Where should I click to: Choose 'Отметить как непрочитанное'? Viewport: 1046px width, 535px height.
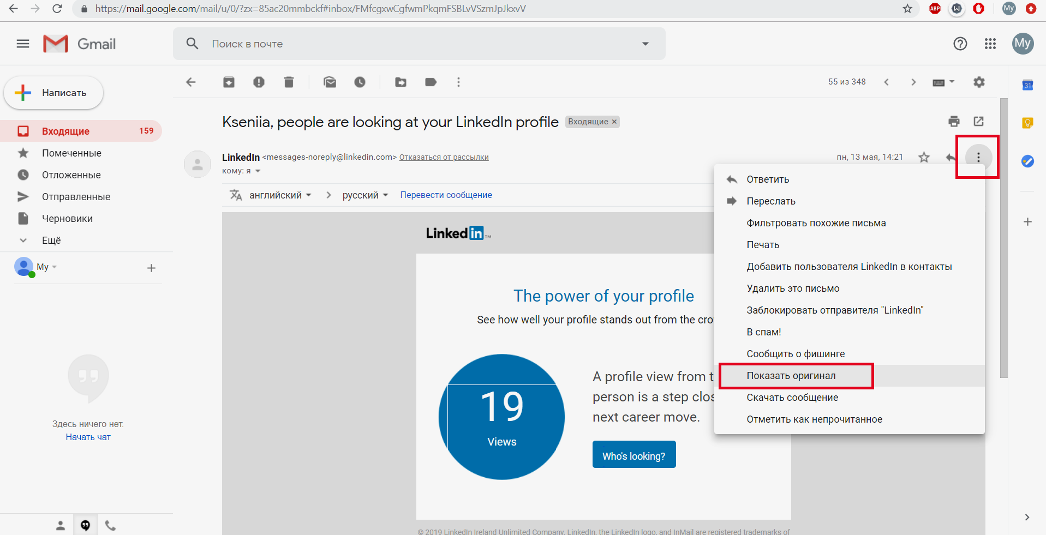coord(849,419)
